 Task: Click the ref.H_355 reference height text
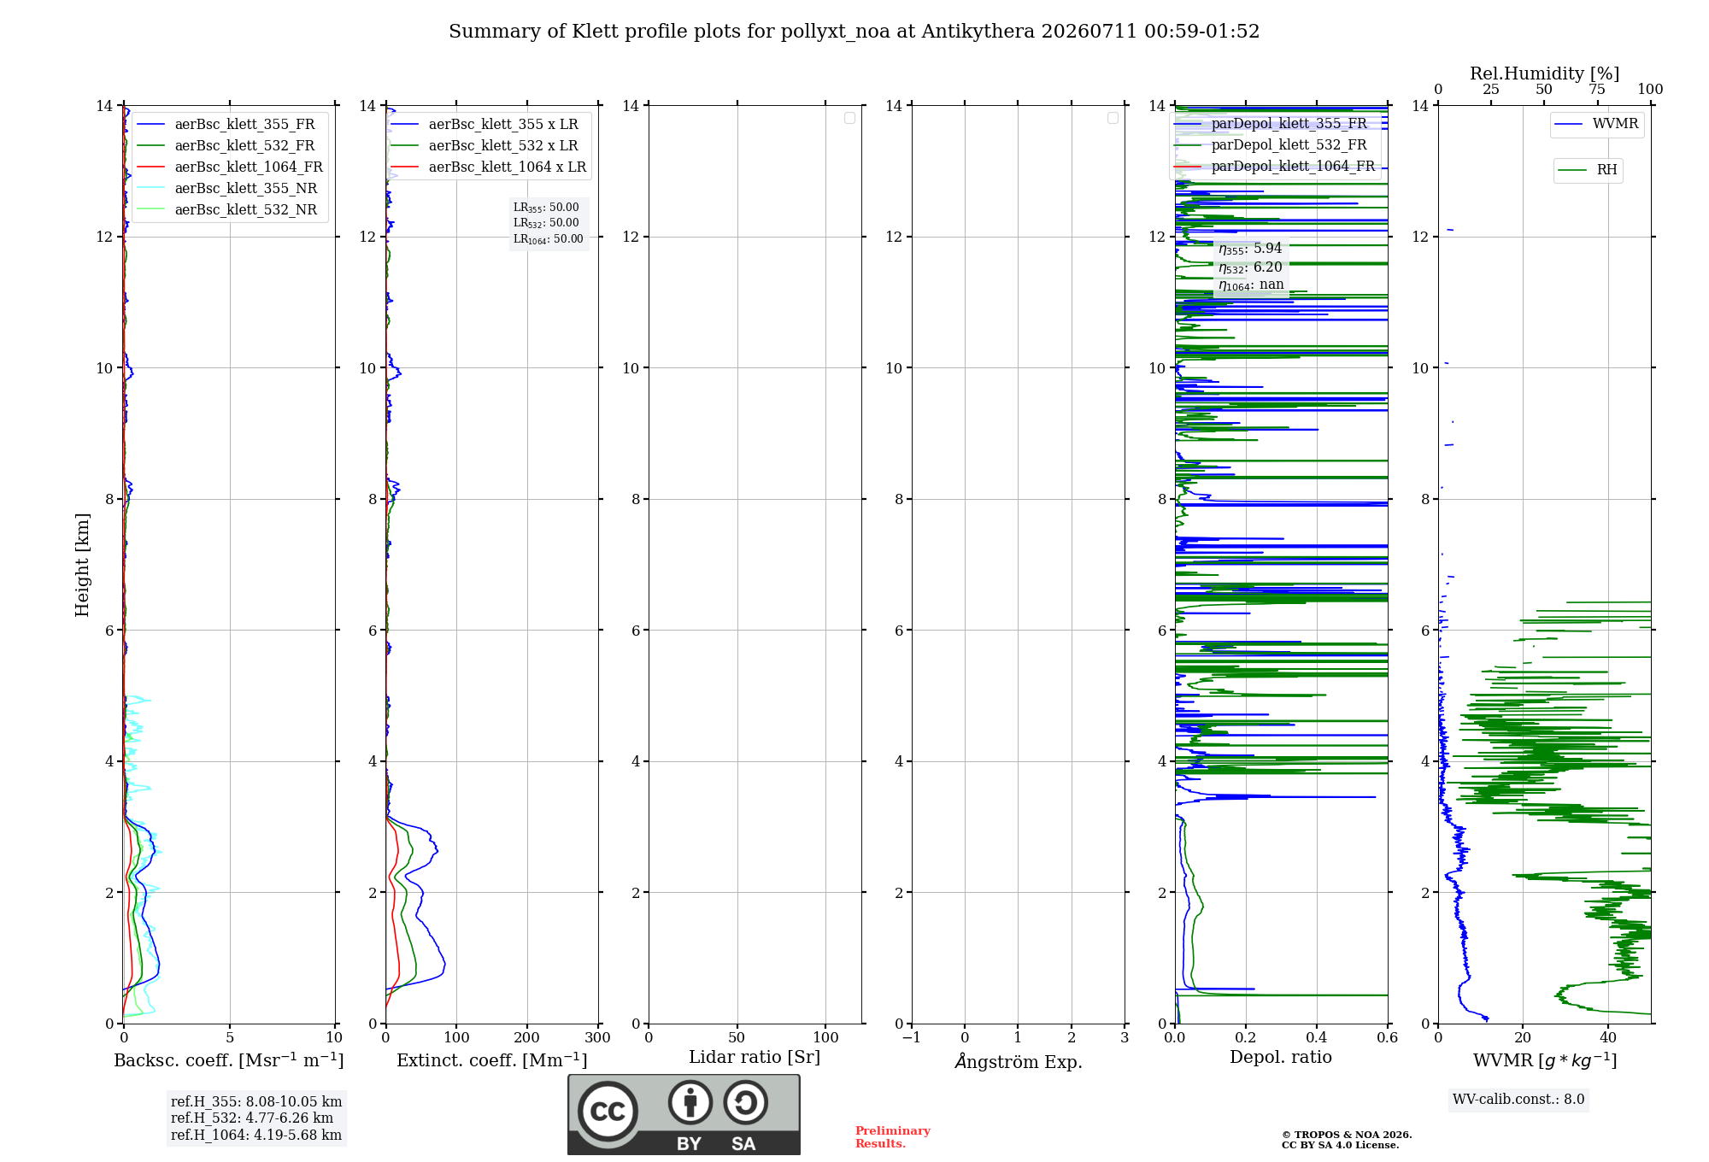click(x=256, y=1102)
